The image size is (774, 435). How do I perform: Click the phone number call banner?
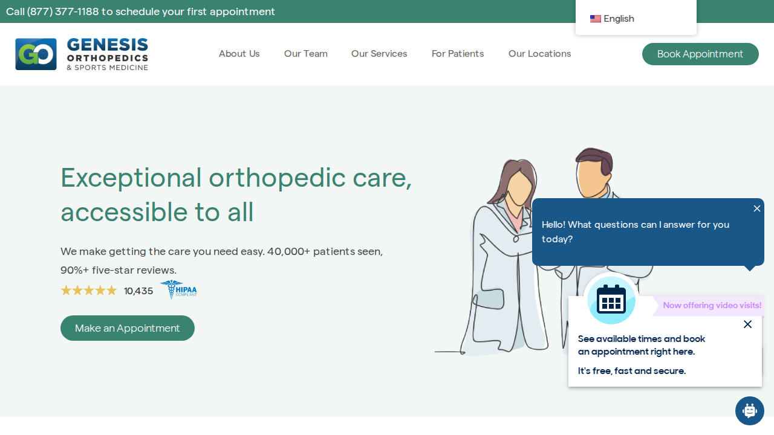click(x=140, y=11)
